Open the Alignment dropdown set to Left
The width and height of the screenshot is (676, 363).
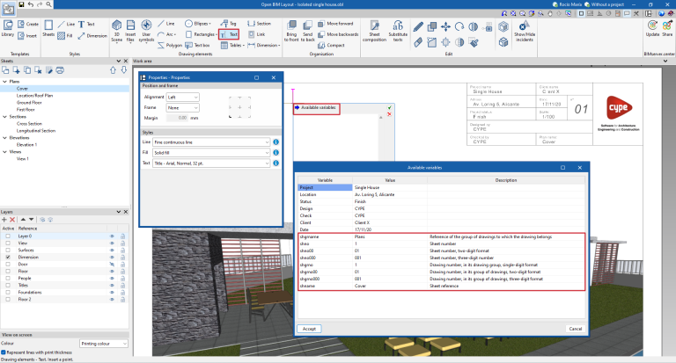point(183,97)
